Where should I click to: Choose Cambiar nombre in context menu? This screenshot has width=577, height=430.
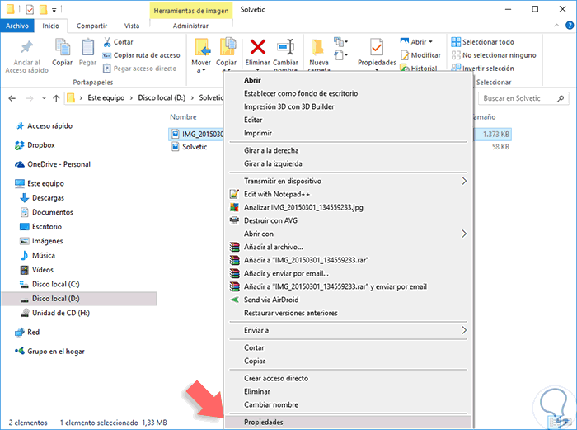pos(271,404)
